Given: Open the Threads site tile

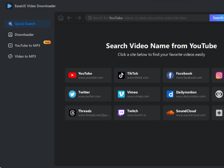Looking at the screenshot, I should 88,113.
